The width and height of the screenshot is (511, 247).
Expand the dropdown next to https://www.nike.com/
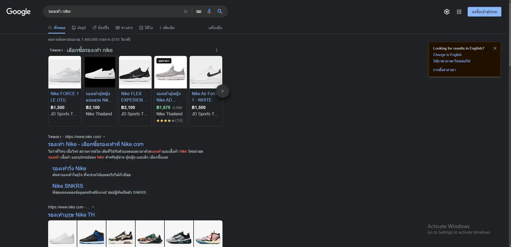[x=104, y=136]
